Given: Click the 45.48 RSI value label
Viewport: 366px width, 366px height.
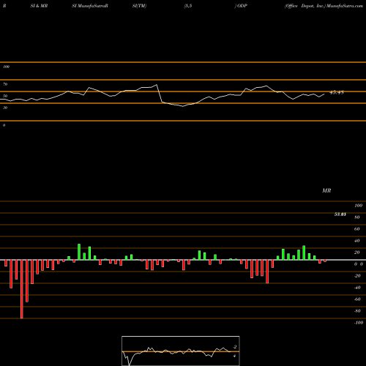Looking at the screenshot, I should 337,92.
